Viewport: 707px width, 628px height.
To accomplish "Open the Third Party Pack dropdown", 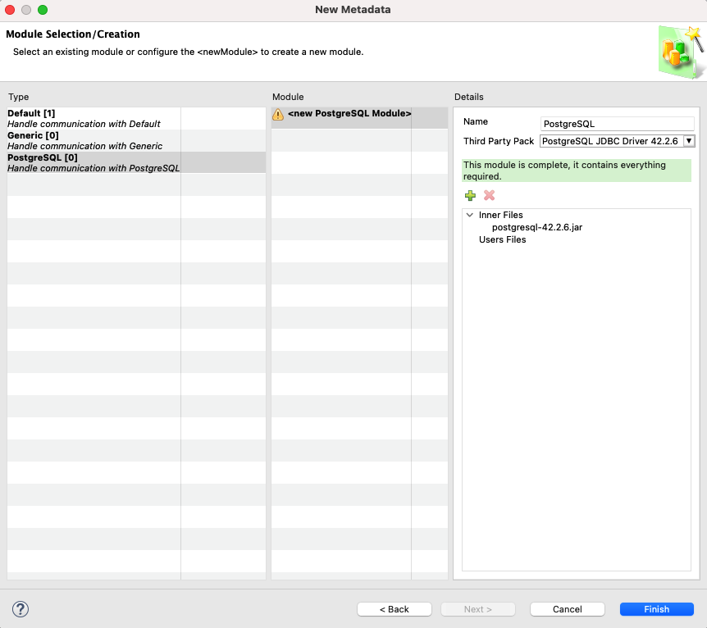I will 617,141.
